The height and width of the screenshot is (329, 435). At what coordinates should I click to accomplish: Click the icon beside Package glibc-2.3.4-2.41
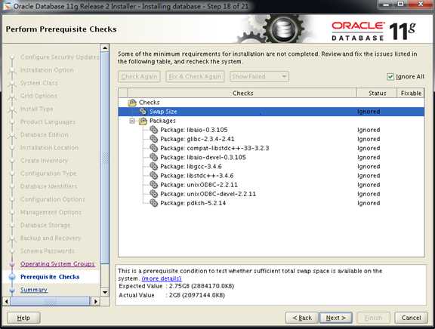[154, 139]
